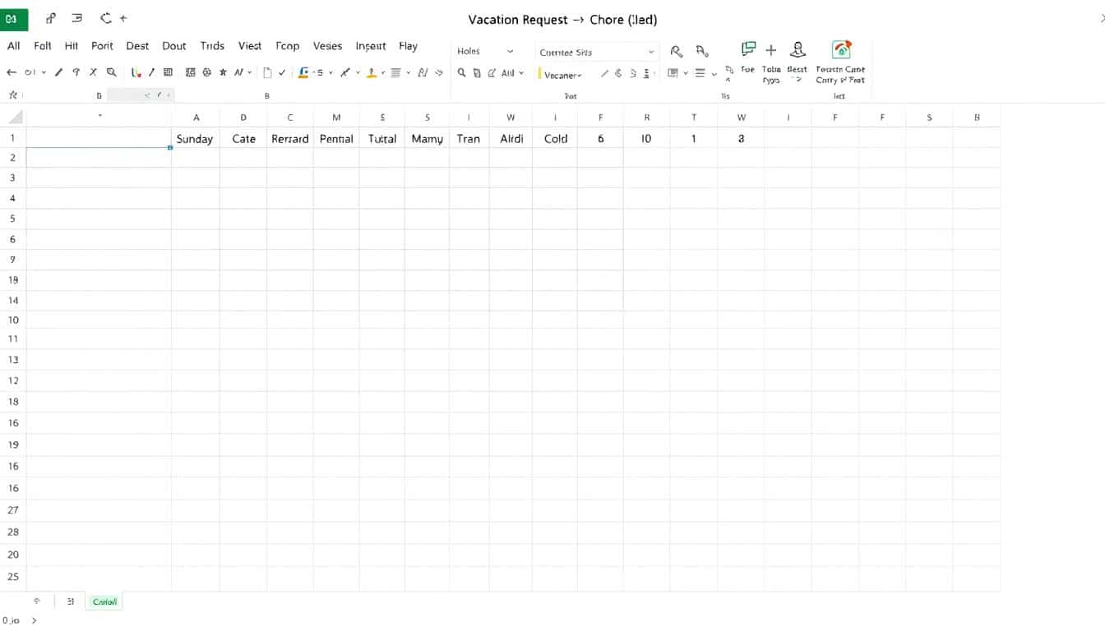Viewport: 1105px width, 631px height.
Task: Click the select-all corner triangle
Action: (x=15, y=117)
